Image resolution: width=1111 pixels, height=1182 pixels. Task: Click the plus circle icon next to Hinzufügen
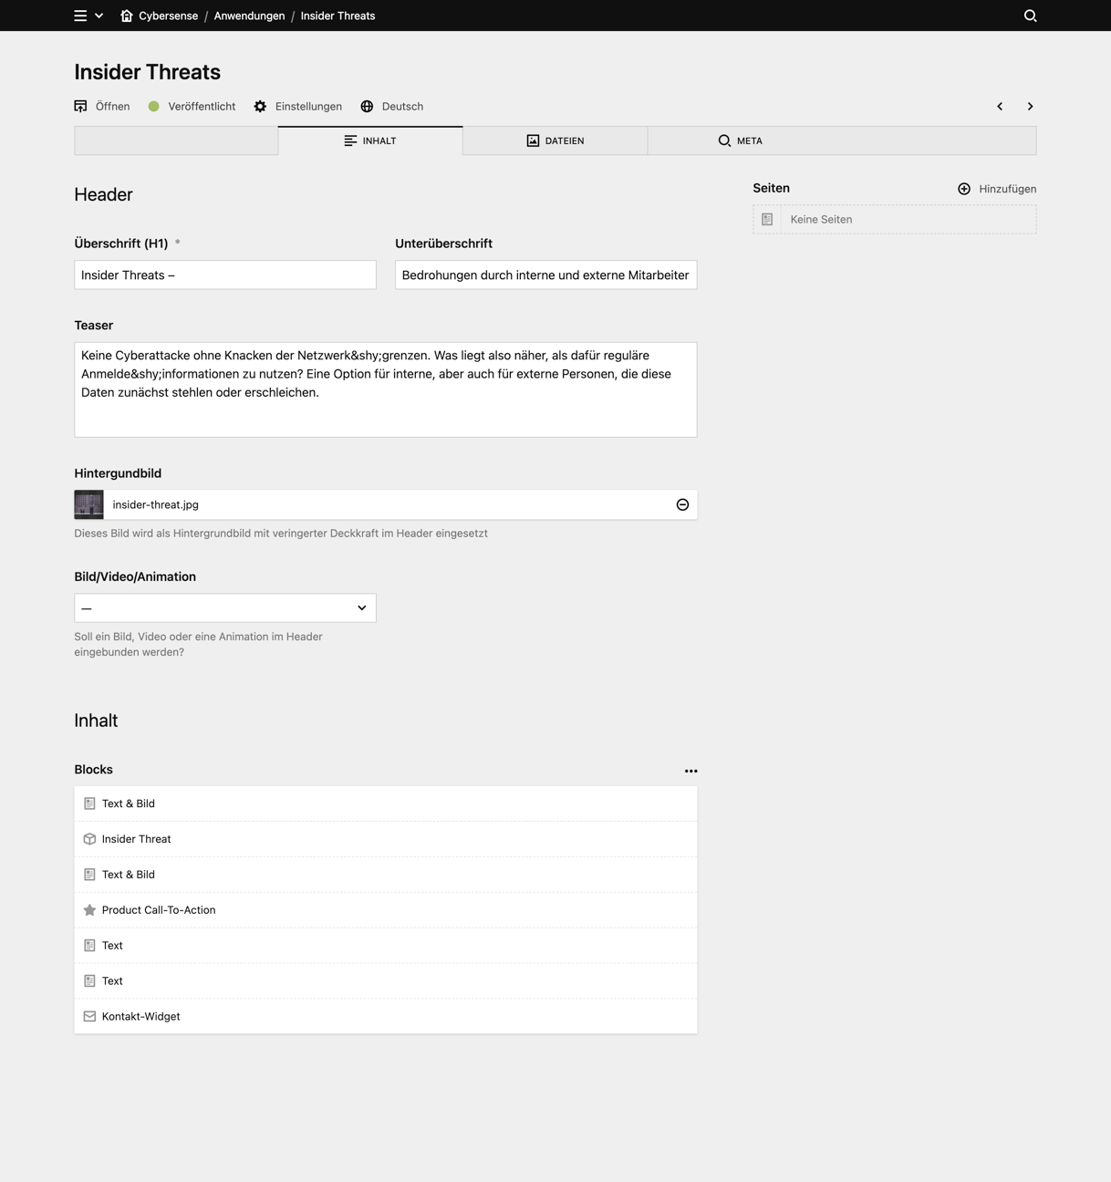coord(964,189)
